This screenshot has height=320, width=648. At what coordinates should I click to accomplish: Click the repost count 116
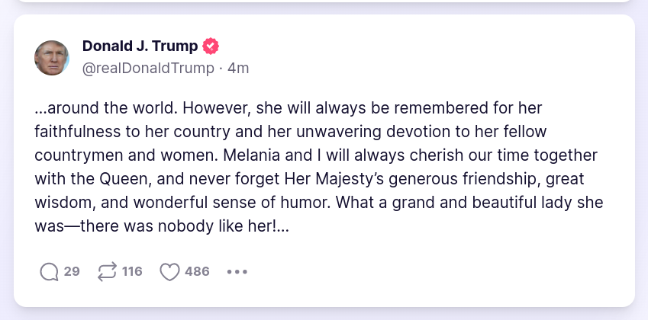coord(132,272)
